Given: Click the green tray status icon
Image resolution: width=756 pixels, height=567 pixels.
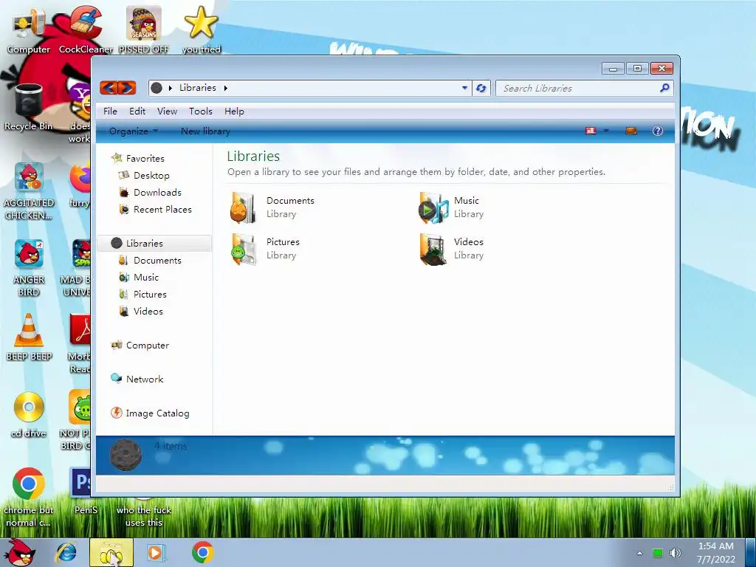Looking at the screenshot, I should tap(657, 553).
